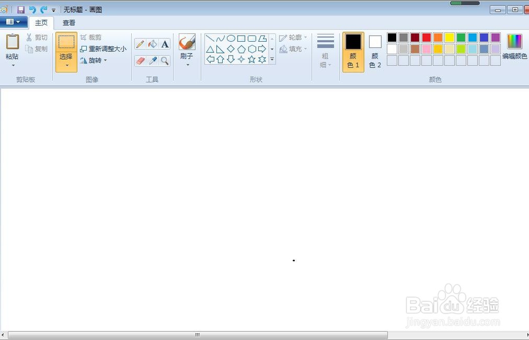Pick the pink color swatch
This screenshot has height=340, width=529.
click(426, 49)
